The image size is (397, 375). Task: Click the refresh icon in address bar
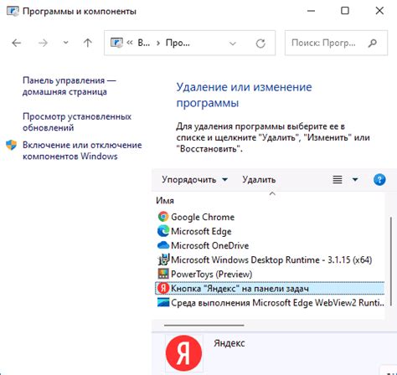pyautogui.click(x=260, y=44)
